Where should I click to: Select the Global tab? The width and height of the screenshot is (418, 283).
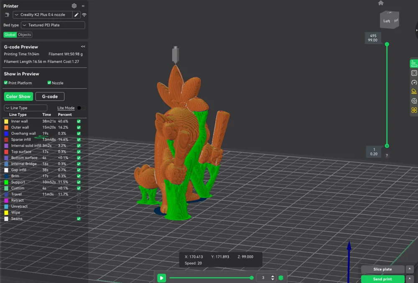pyautogui.click(x=10, y=35)
